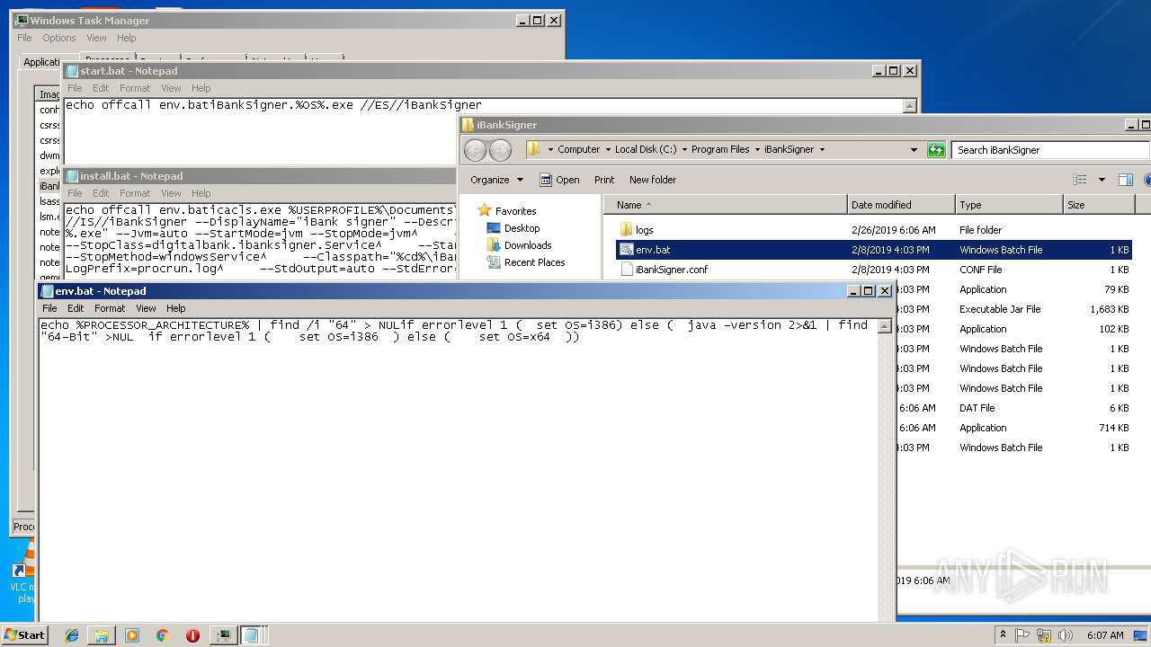1151x647 pixels.
Task: Open the view options dropdown arrow
Action: 1102,180
